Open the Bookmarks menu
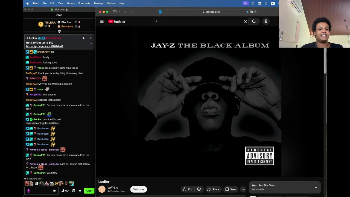 click(x=84, y=3)
